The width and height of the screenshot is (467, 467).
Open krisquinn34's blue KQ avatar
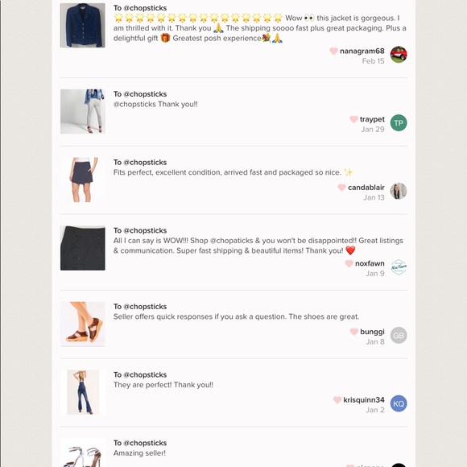click(x=399, y=403)
